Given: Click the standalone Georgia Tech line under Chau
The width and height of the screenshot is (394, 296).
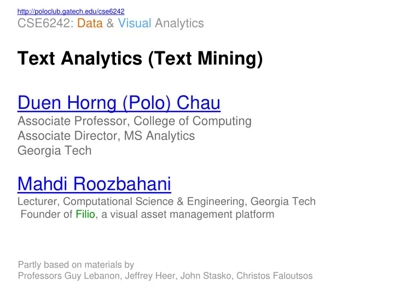Looking at the screenshot, I should click(55, 150).
